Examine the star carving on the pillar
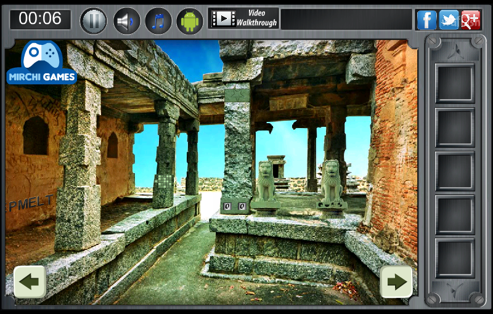The width and height of the screenshot is (493, 314). (237, 95)
